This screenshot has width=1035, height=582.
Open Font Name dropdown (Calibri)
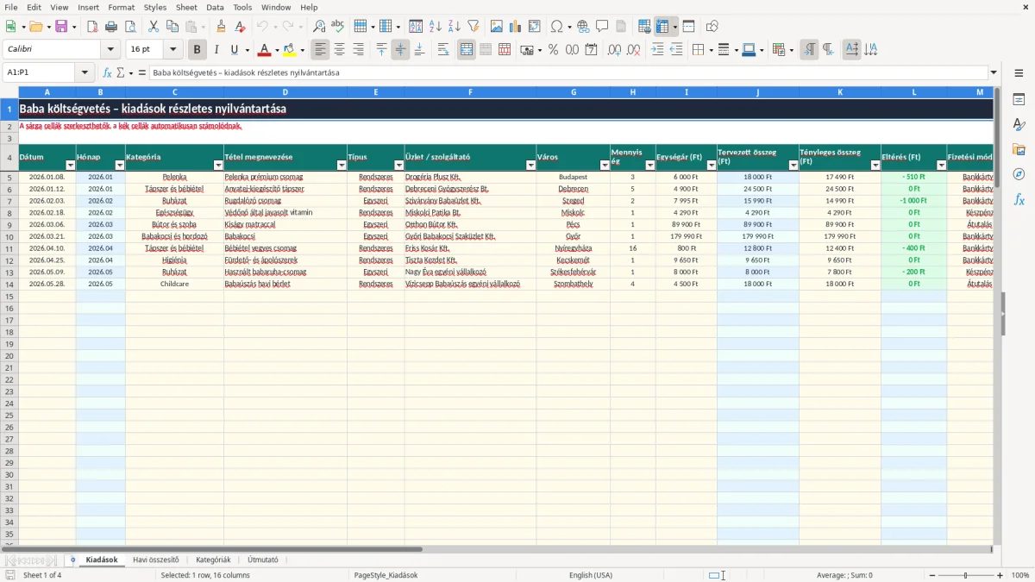[x=110, y=50]
